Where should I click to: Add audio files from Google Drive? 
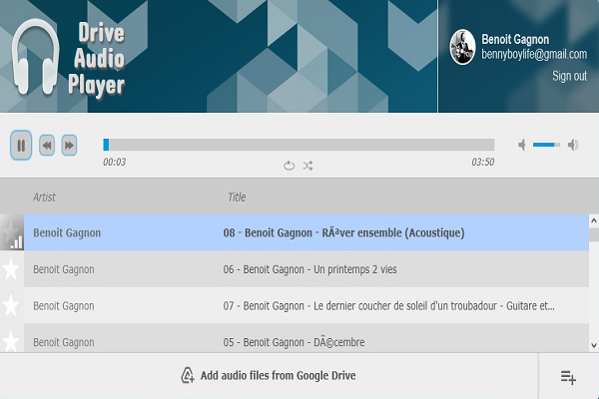pos(269,375)
